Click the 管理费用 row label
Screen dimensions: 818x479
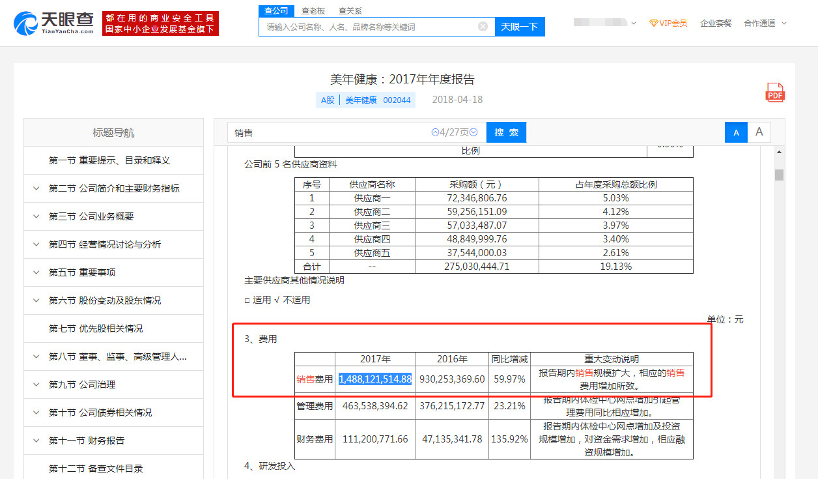pyautogui.click(x=315, y=406)
